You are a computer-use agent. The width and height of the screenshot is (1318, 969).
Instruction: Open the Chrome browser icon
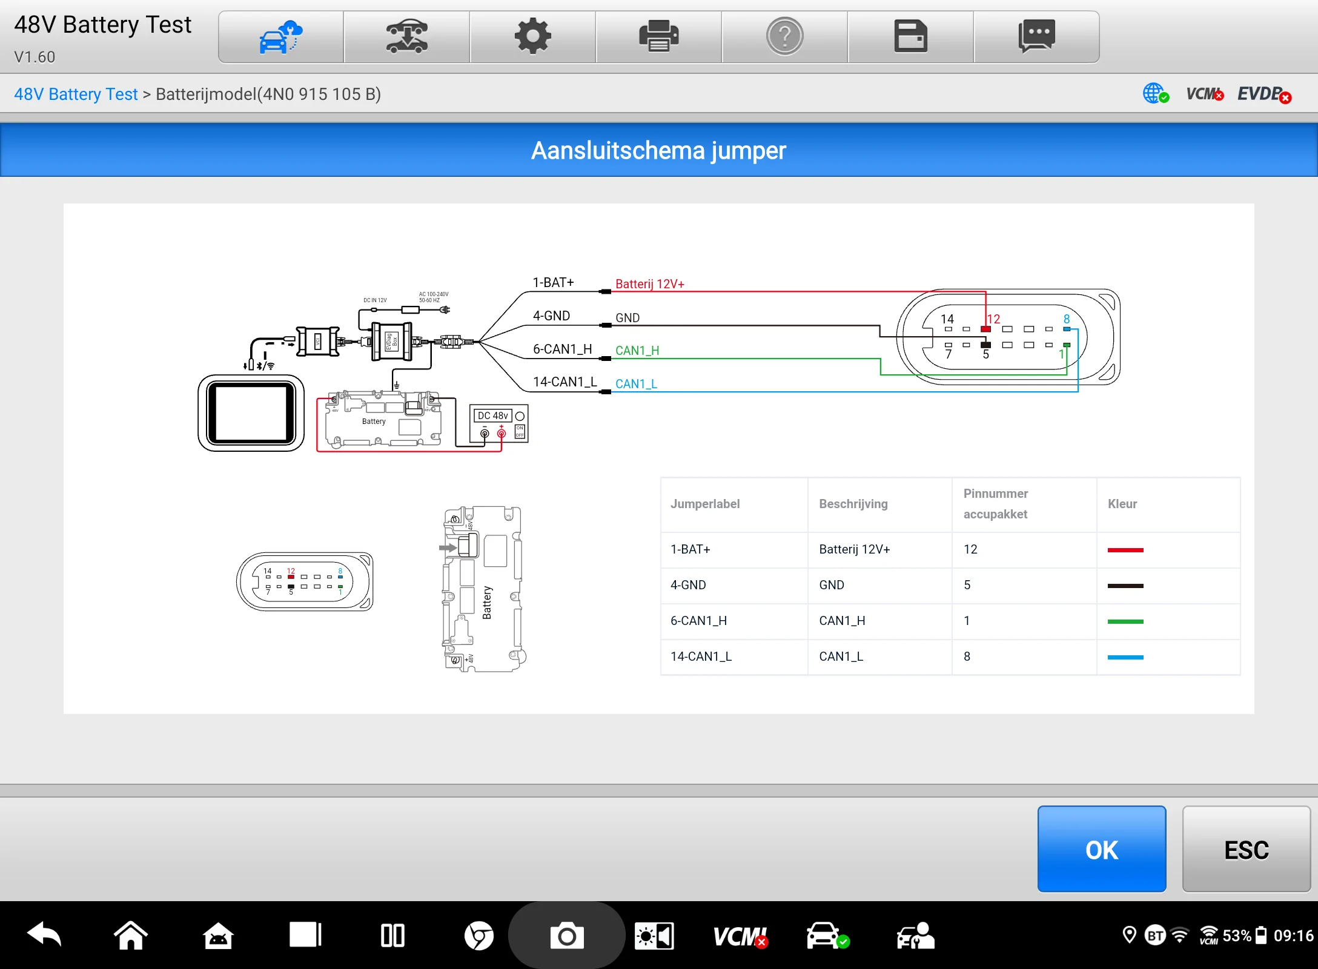coord(479,936)
